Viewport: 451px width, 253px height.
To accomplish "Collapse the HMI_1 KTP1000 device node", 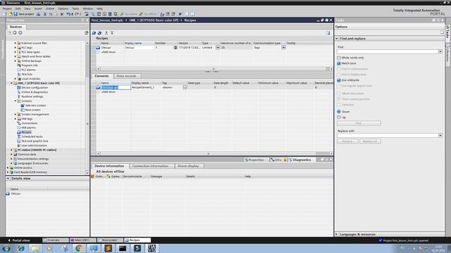I will [x=12, y=83].
